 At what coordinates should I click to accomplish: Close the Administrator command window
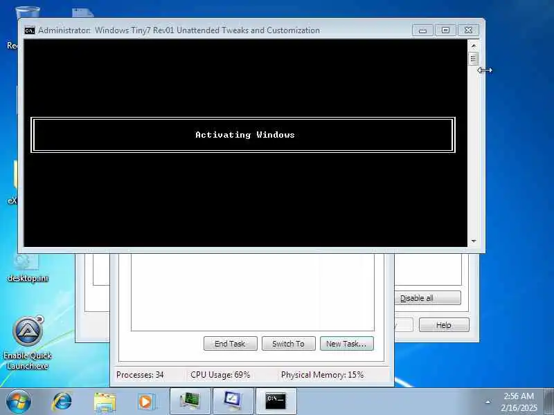[x=469, y=30]
